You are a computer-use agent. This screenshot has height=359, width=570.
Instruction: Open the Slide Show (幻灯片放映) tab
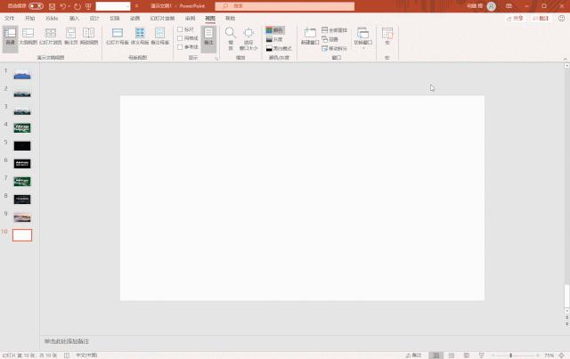click(x=162, y=18)
